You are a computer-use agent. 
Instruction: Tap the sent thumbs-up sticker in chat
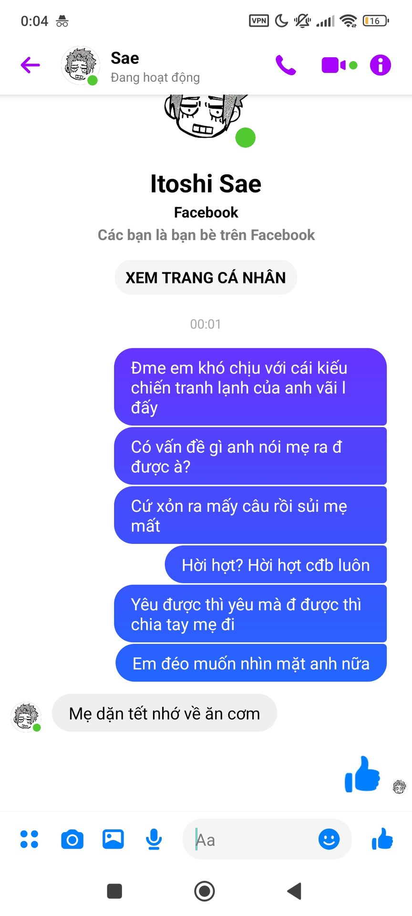362,774
